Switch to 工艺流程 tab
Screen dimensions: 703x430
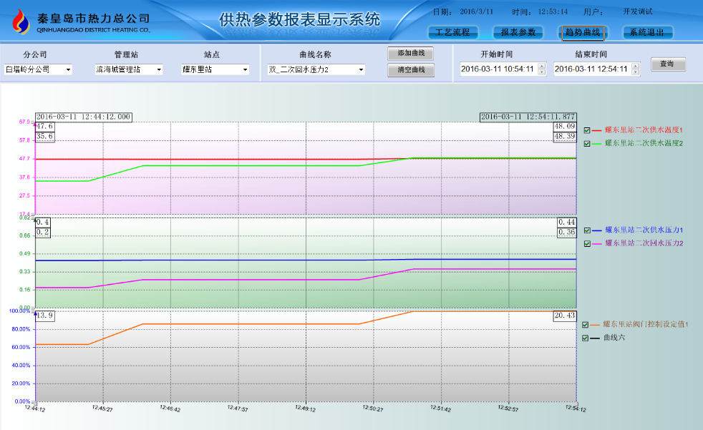coord(453,32)
